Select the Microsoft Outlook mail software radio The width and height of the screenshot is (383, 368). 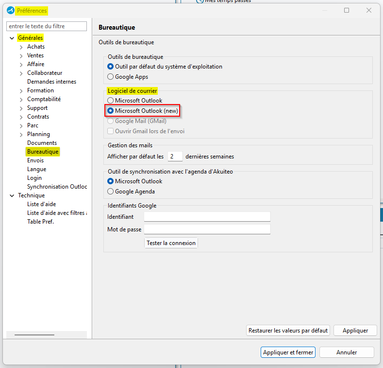(x=110, y=101)
